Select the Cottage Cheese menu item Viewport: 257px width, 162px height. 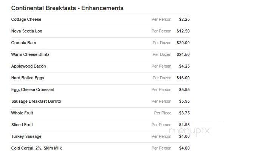26,19
